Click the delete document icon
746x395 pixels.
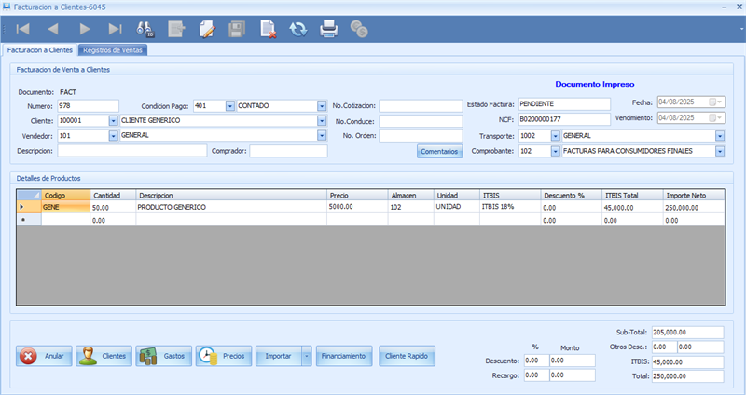[269, 29]
